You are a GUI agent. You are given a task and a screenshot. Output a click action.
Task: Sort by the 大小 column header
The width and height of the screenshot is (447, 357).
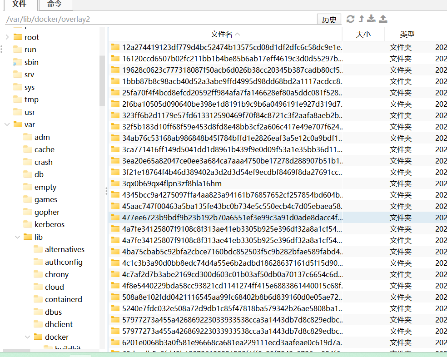(x=363, y=34)
